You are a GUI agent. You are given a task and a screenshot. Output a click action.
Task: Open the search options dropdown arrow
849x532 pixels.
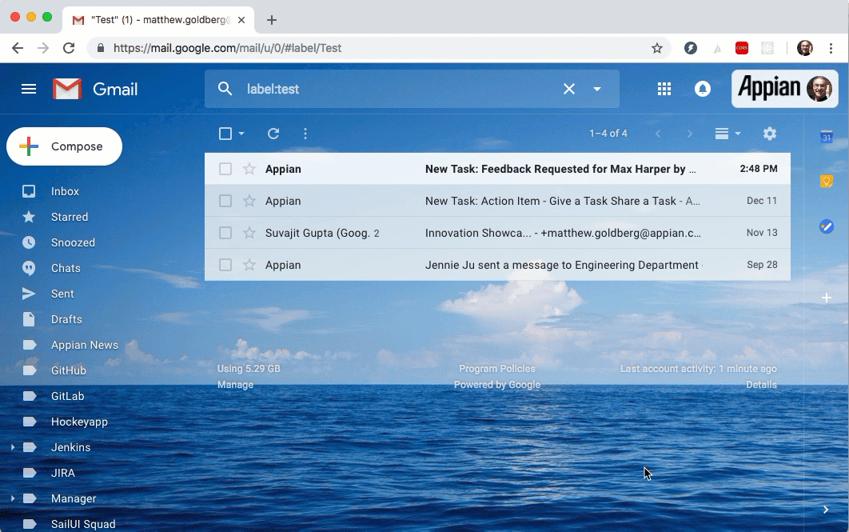pos(598,89)
